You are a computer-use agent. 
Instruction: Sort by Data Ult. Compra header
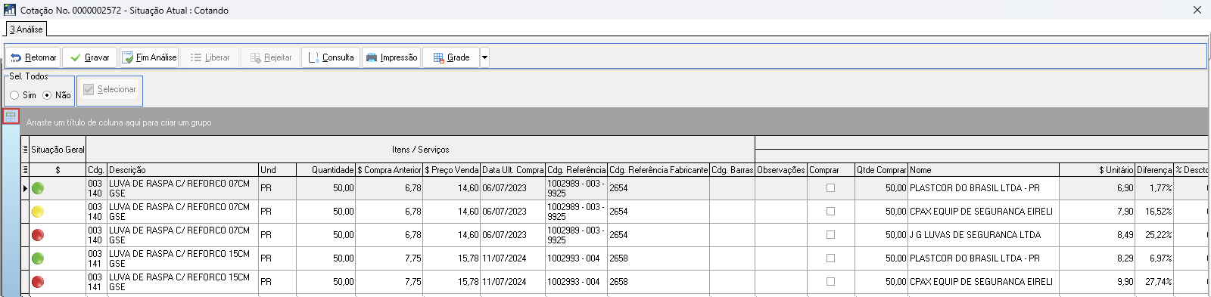tap(513, 170)
